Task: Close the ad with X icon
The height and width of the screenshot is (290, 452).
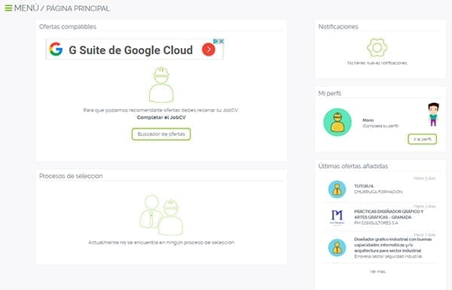Action: tap(221, 41)
